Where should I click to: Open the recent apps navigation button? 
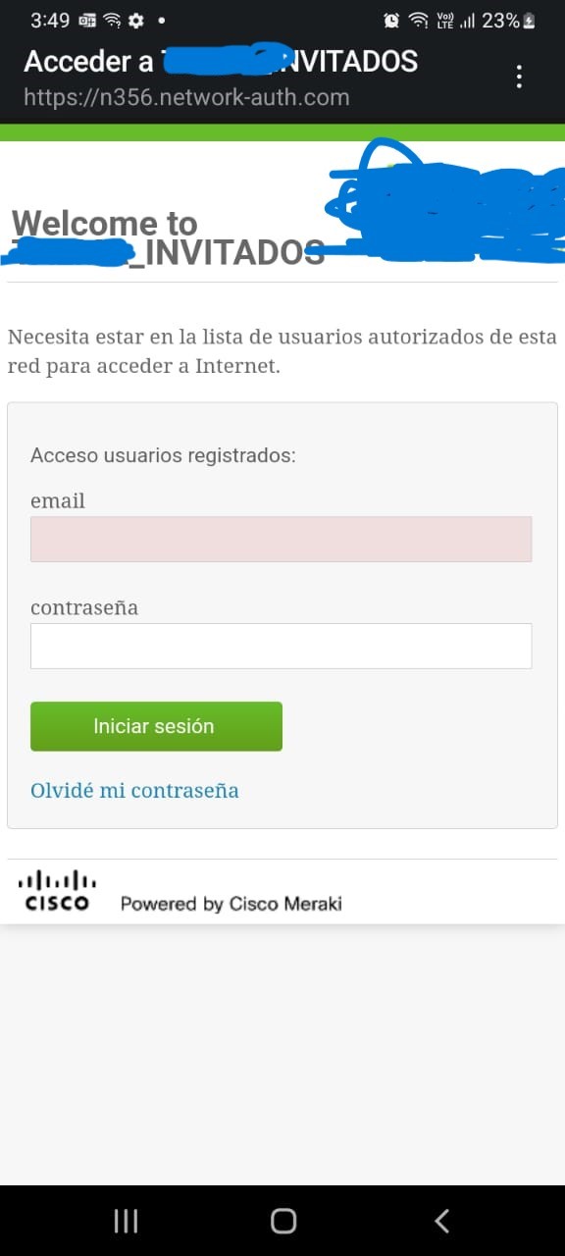click(x=126, y=1220)
